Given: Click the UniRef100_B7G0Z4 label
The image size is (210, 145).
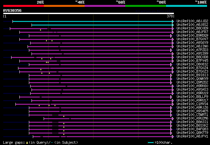Looking at the screenshot, I should (192, 68).
